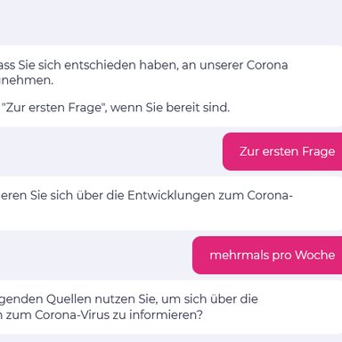Click the "Quellen nutzen Sie" question bubble
Viewport: 342px width, 342px height.
pos(171,307)
